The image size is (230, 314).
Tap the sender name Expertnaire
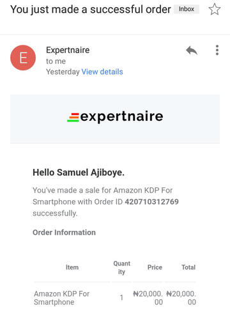tap(68, 50)
